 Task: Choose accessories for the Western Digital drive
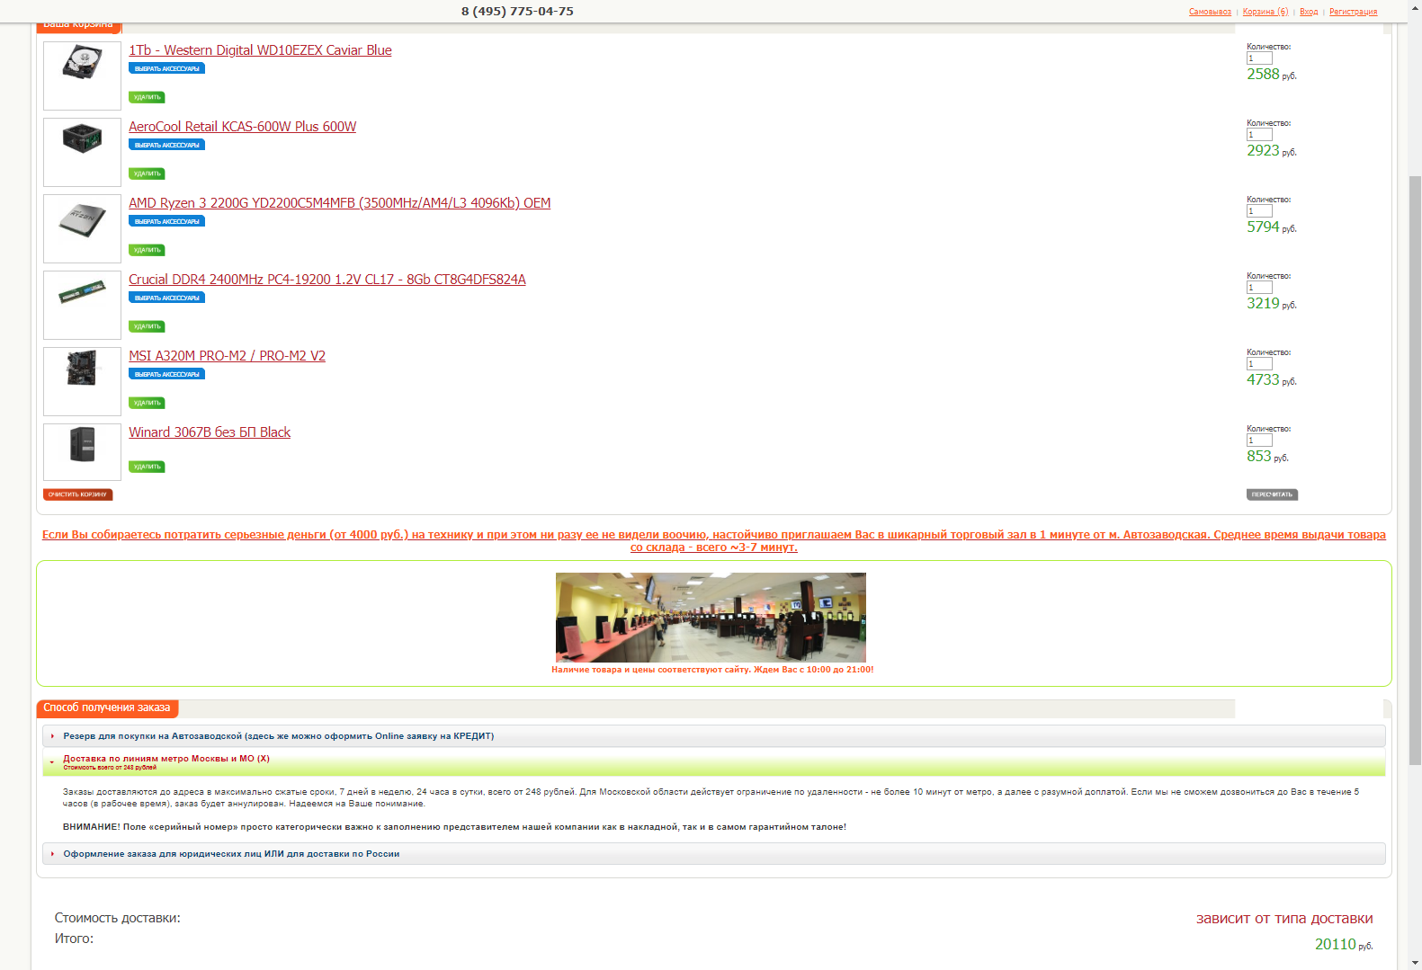pos(166,68)
